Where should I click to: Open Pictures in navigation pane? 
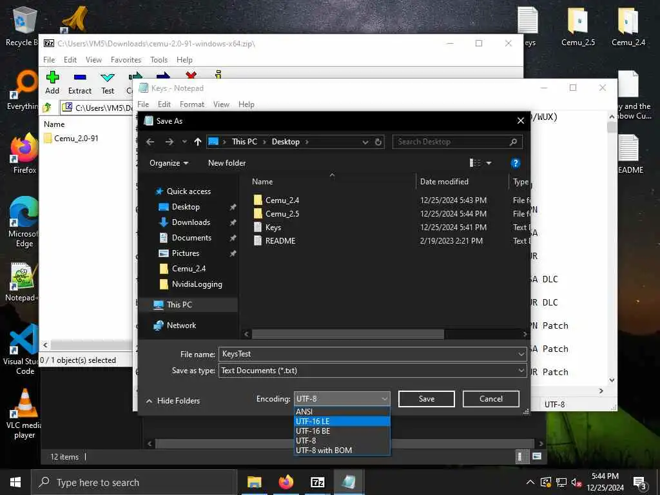(x=185, y=253)
